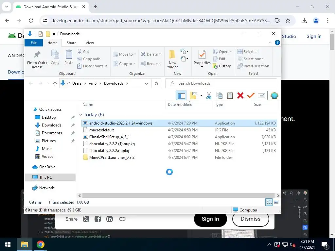Refresh the Downloads folder
This screenshot has height=251, width=335.
(156, 83)
